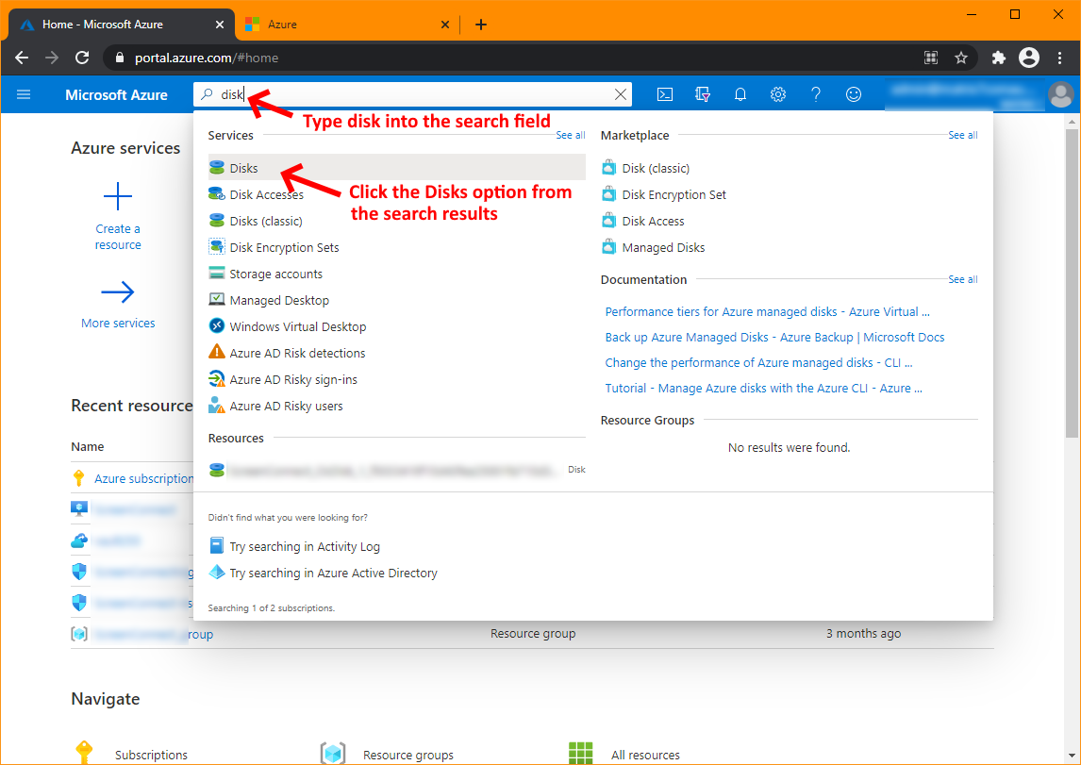Viewport: 1081px width, 765px height.
Task: Select the Home - Microsoft Azure tab
Action: click(x=104, y=25)
